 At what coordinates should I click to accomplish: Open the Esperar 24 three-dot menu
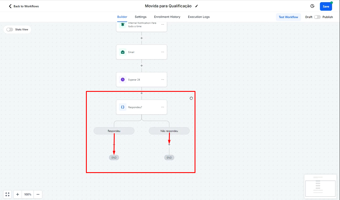point(163,79)
